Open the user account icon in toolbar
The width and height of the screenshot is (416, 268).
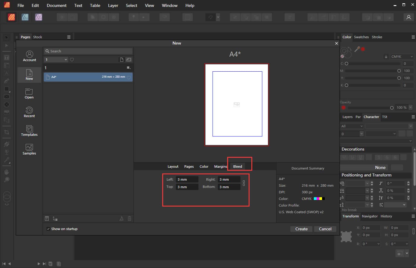tap(408, 17)
